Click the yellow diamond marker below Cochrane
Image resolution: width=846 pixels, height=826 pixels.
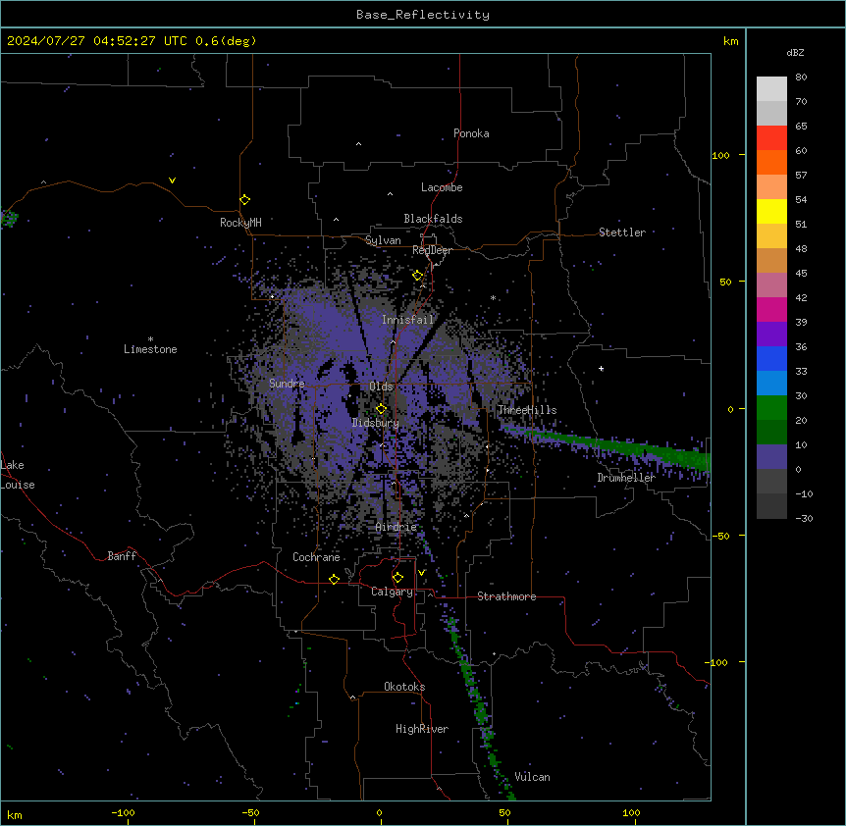tap(334, 579)
